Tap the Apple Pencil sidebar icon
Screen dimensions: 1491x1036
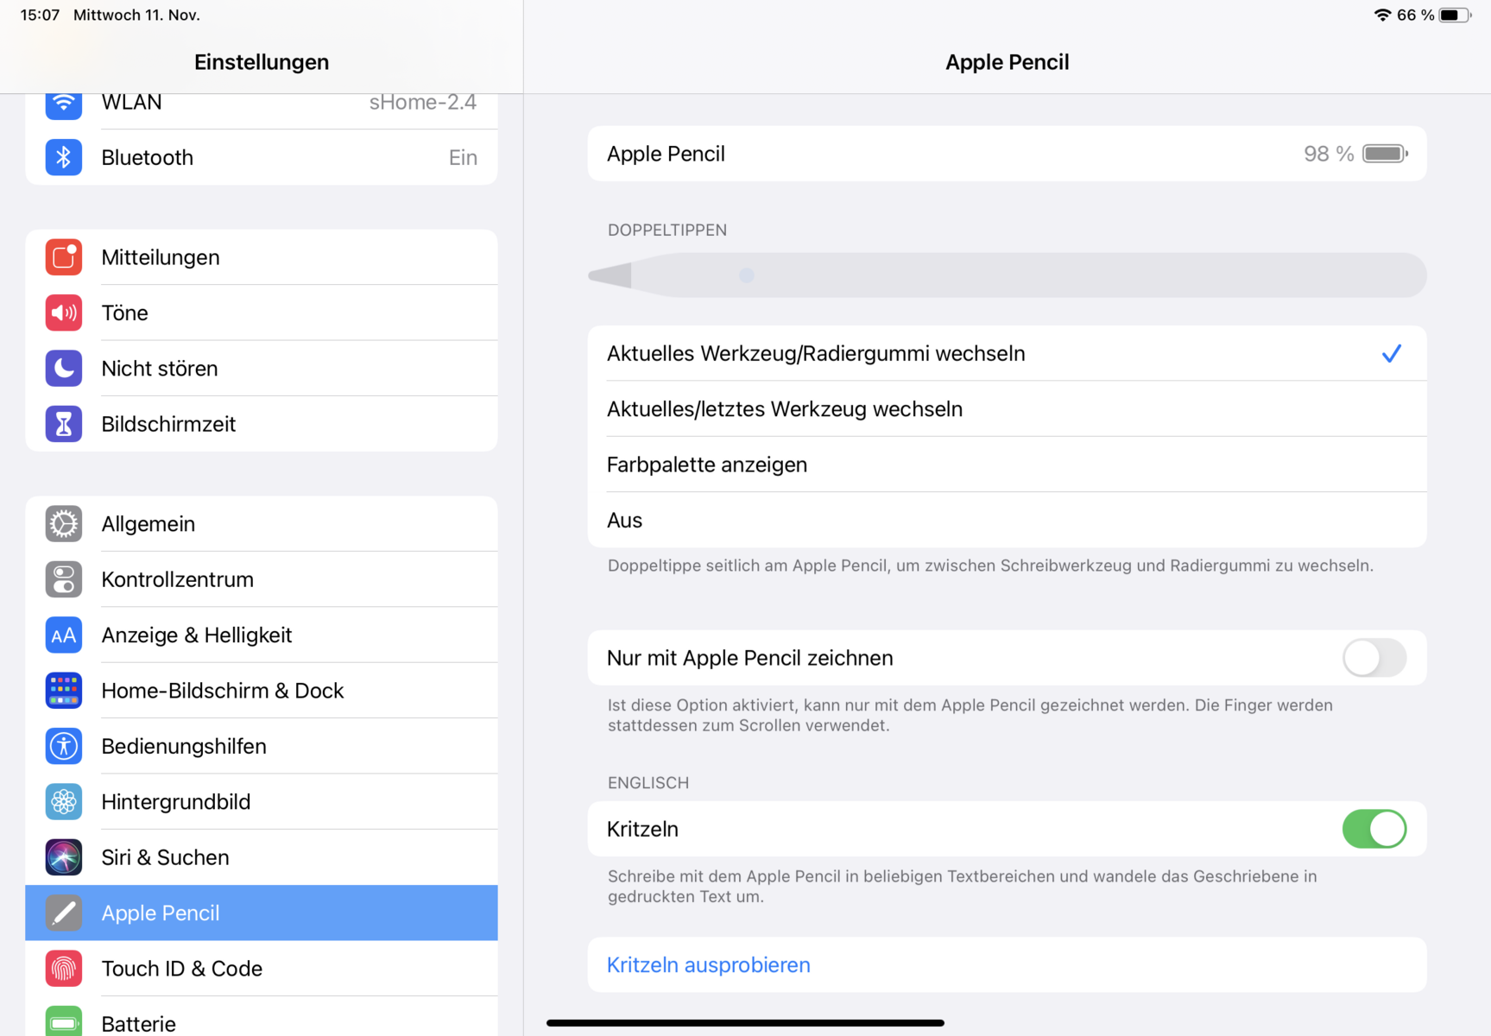tap(64, 913)
